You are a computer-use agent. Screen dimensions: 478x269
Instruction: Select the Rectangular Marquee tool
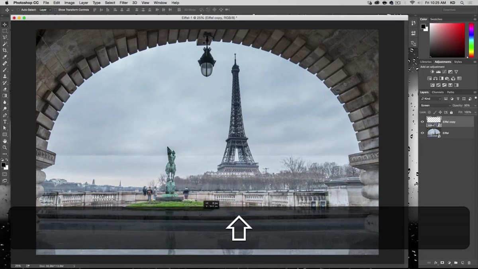(5, 31)
